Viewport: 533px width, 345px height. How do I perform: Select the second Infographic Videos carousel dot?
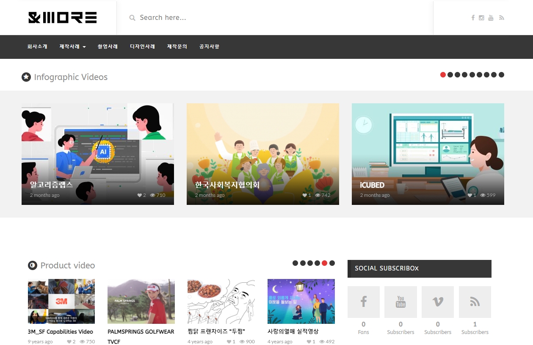450,75
